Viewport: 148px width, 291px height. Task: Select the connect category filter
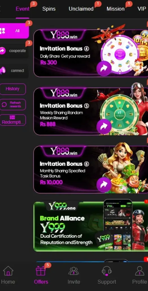(14, 70)
